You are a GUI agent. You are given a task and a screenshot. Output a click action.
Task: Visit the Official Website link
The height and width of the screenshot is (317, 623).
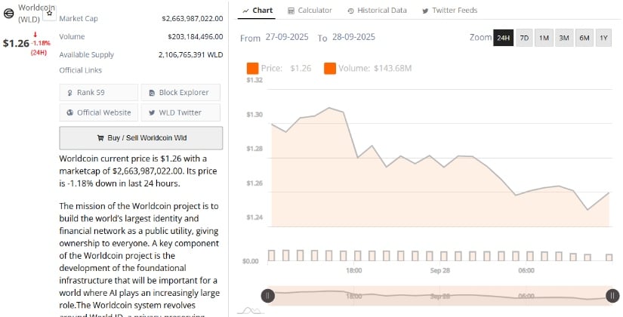(99, 112)
